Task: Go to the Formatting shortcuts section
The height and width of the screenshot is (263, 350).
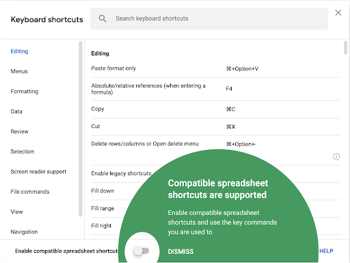Action: (25, 92)
